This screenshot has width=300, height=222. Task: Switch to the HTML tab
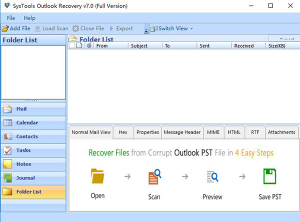point(234,132)
